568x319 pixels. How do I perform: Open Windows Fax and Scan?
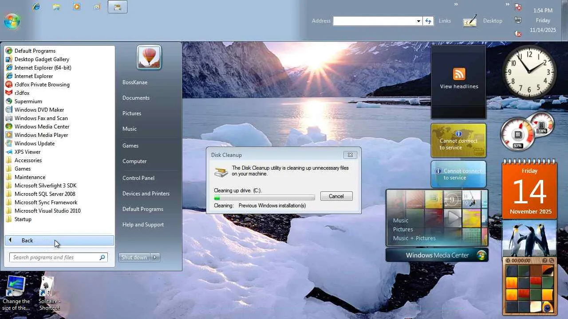coord(41,118)
